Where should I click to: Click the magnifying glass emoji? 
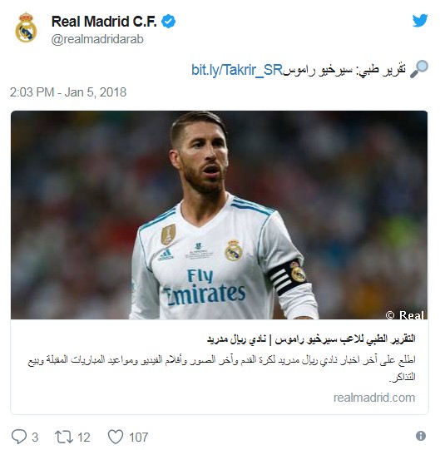[419, 69]
